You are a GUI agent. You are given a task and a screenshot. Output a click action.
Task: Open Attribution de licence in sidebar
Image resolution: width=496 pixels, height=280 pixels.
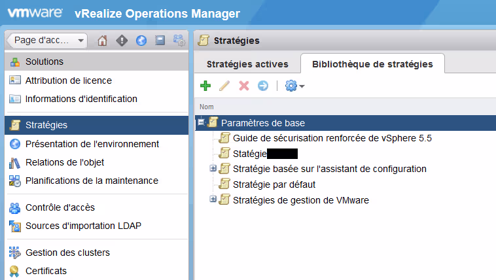tap(68, 80)
